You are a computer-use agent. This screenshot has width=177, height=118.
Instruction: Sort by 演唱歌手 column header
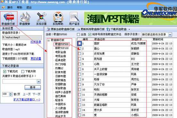(x=137, y=39)
